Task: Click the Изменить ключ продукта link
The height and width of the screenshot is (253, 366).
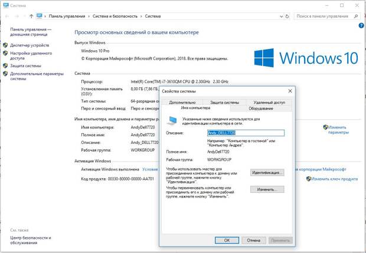Action: coord(335,179)
